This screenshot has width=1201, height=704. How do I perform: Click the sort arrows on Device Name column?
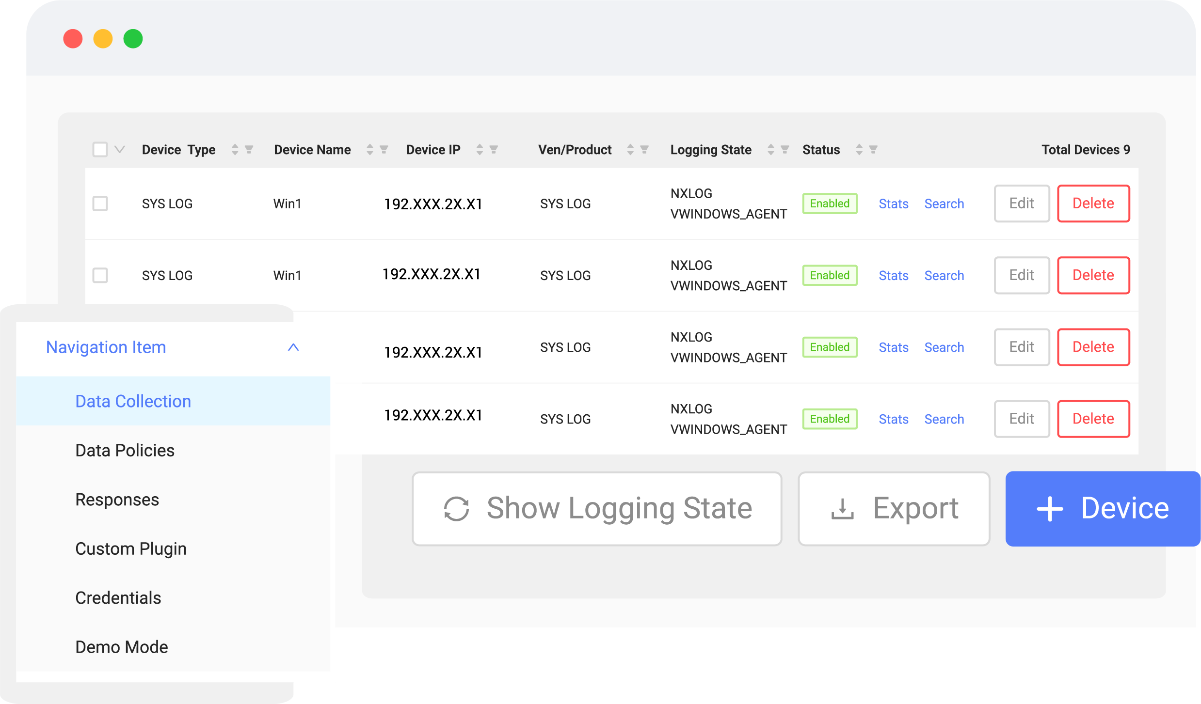click(370, 150)
